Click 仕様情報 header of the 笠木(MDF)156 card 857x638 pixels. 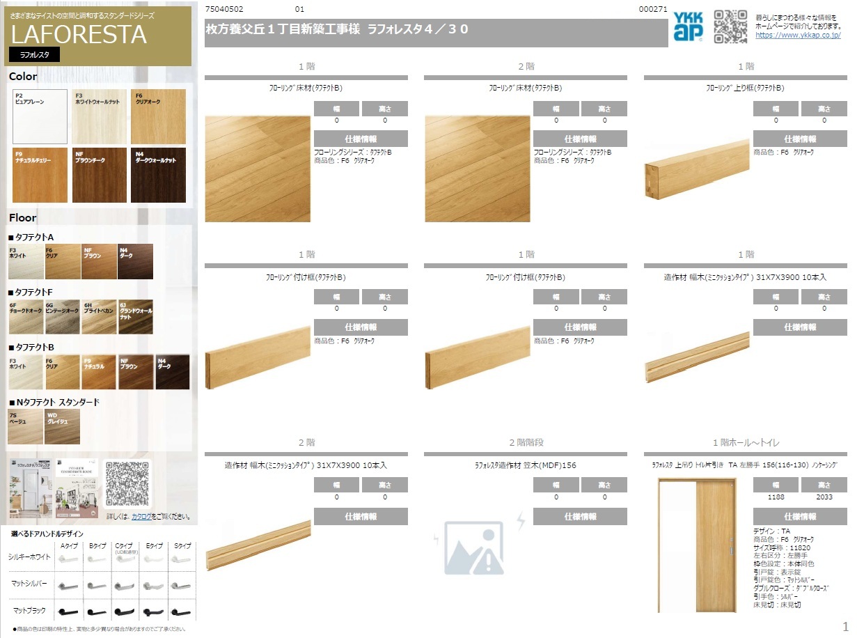click(580, 517)
